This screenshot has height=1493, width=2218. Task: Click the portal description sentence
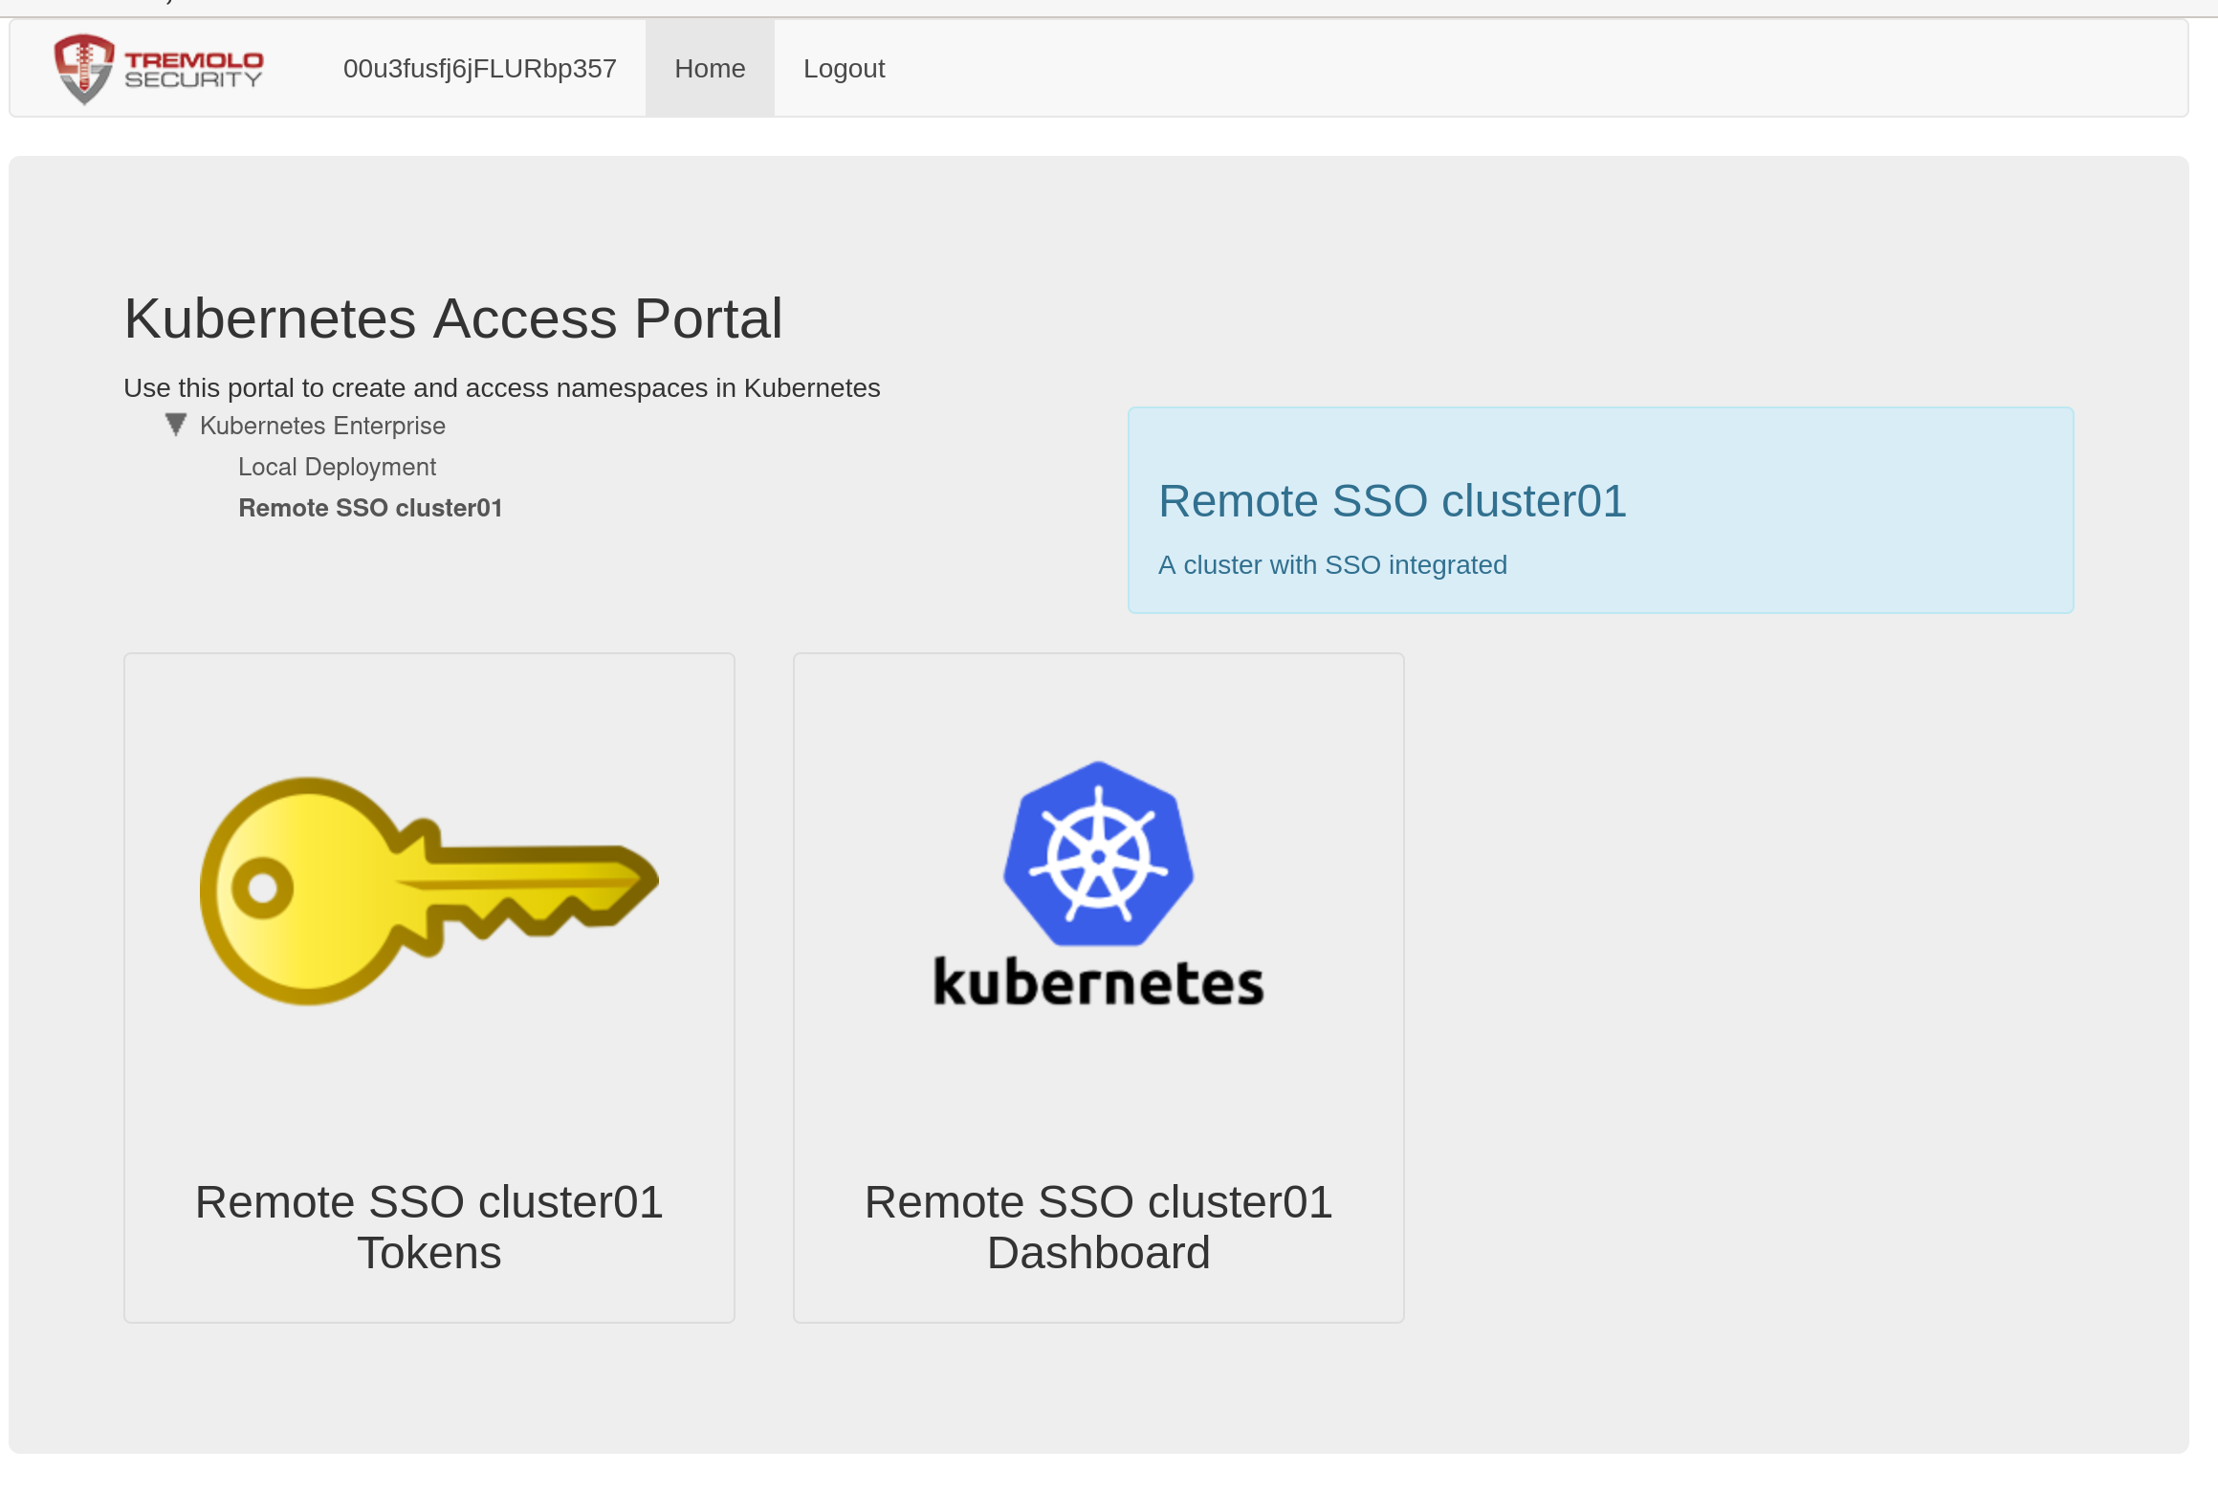502,388
